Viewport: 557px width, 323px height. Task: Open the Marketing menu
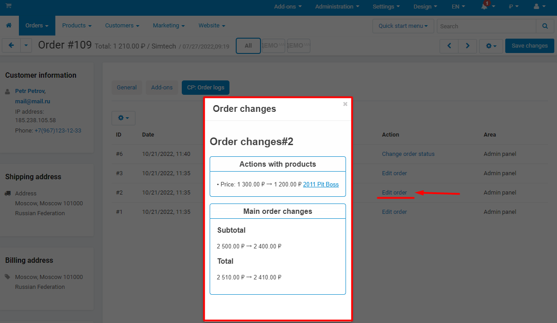point(169,26)
